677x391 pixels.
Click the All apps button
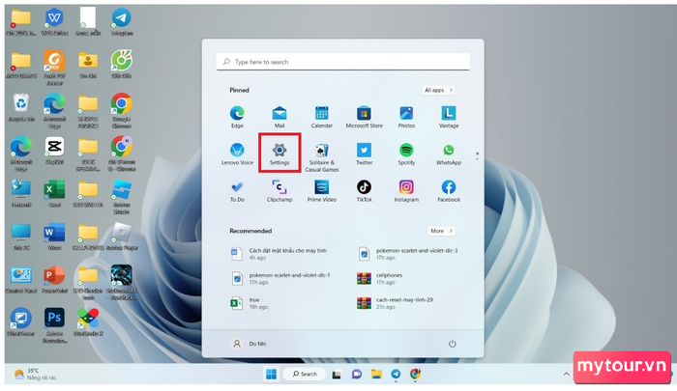[x=438, y=90]
